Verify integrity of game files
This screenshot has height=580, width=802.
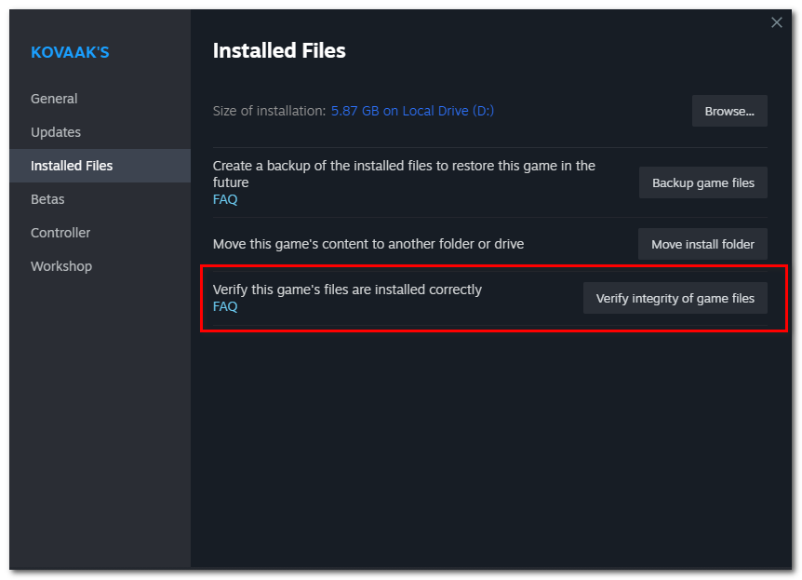675,297
